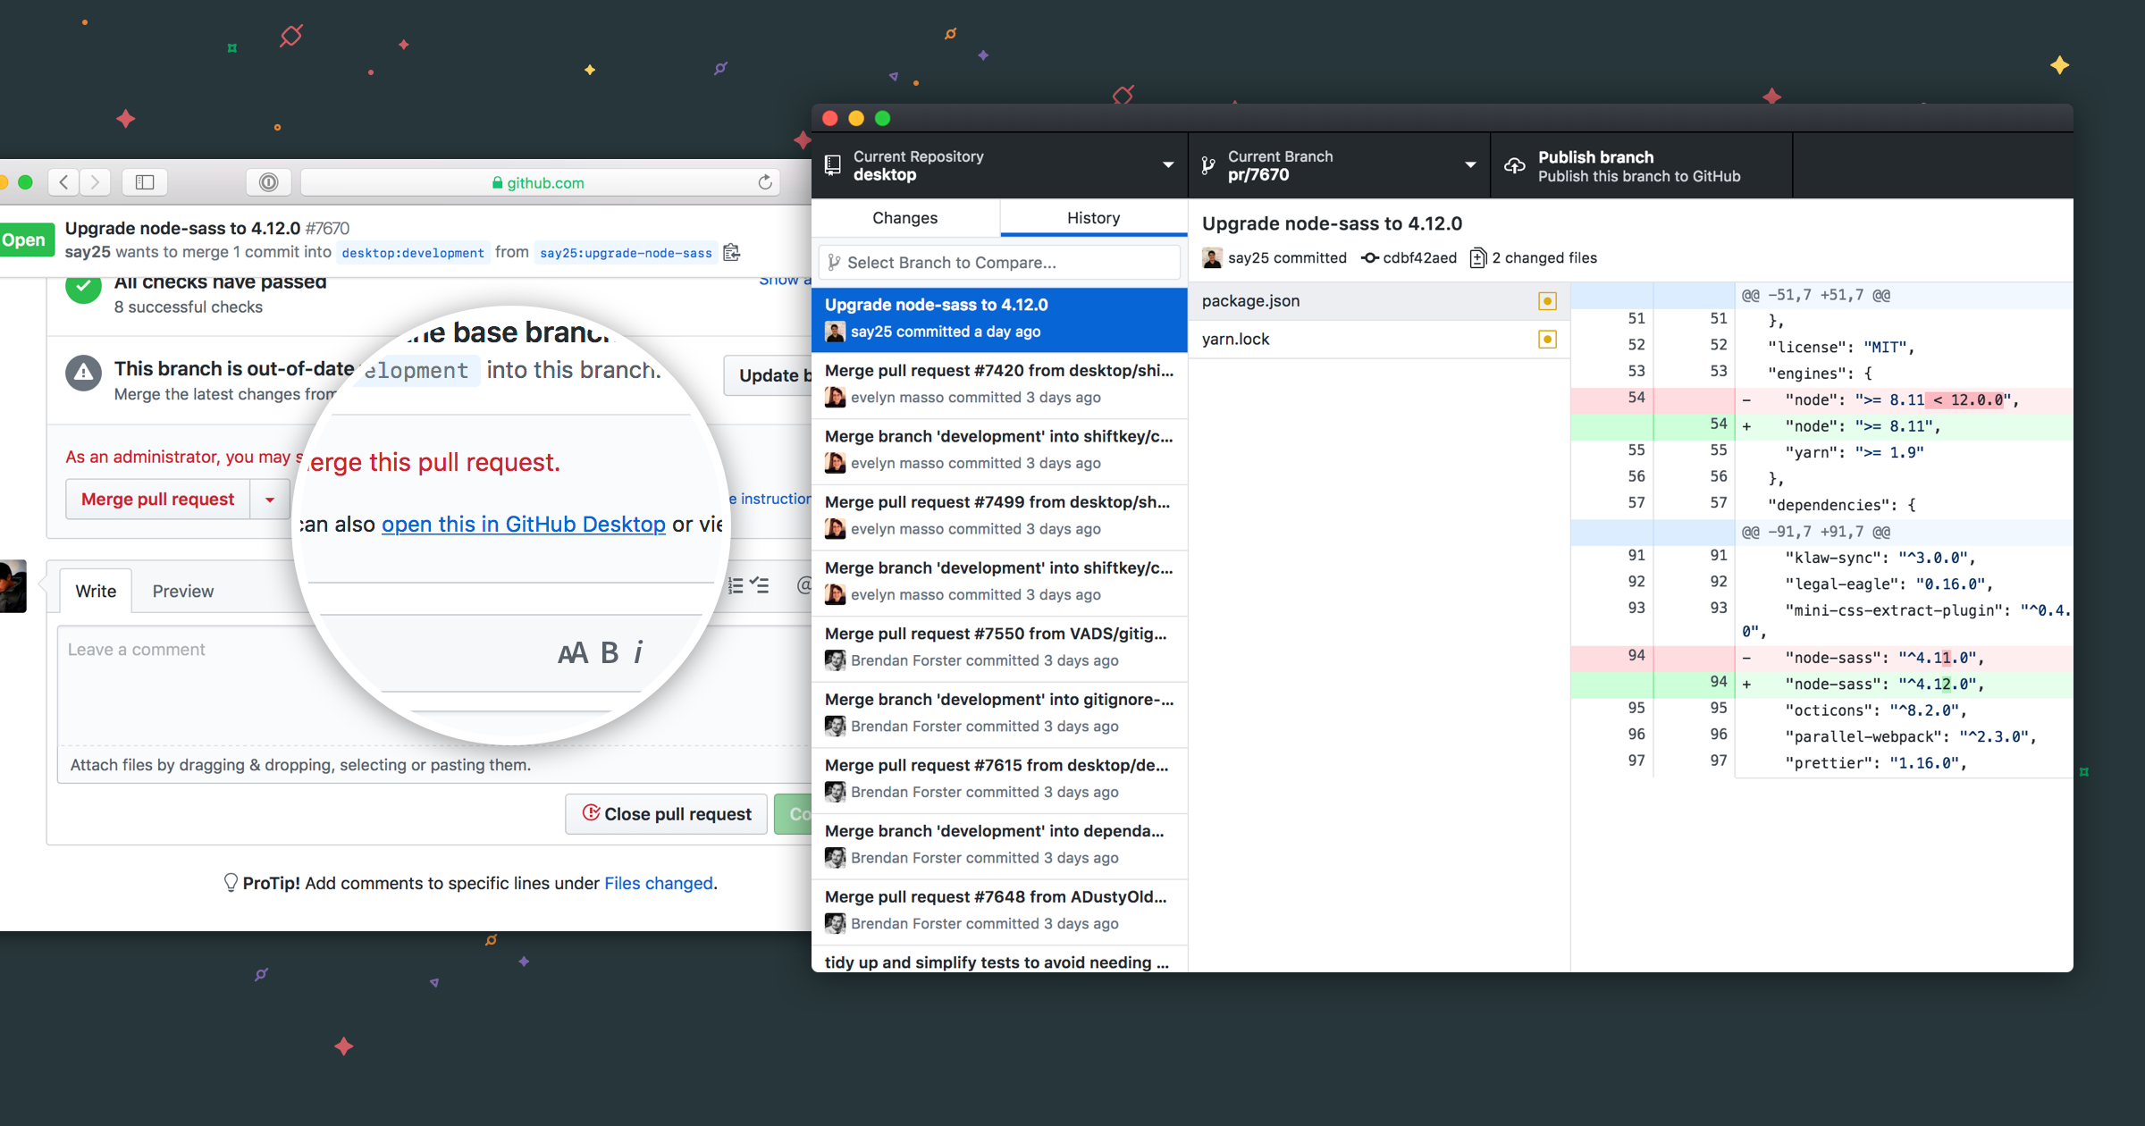Click the branch icon next to pr/7670
Screen dimensions: 2145x1126
pyautogui.click(x=1208, y=164)
